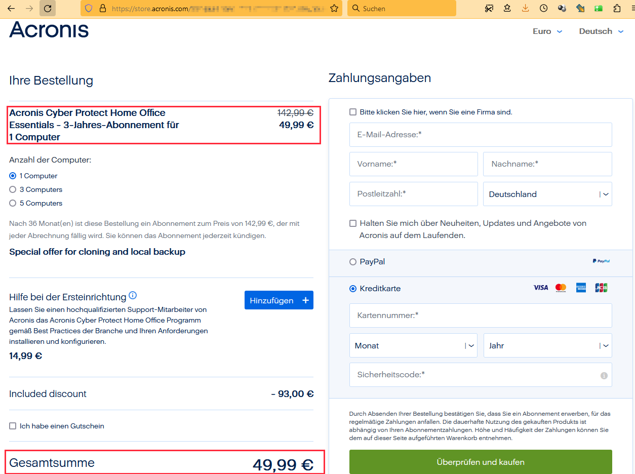Screen dimensions: 635x474
Task: Click the '- 93,00 €' discount amount
Action: click(292, 394)
